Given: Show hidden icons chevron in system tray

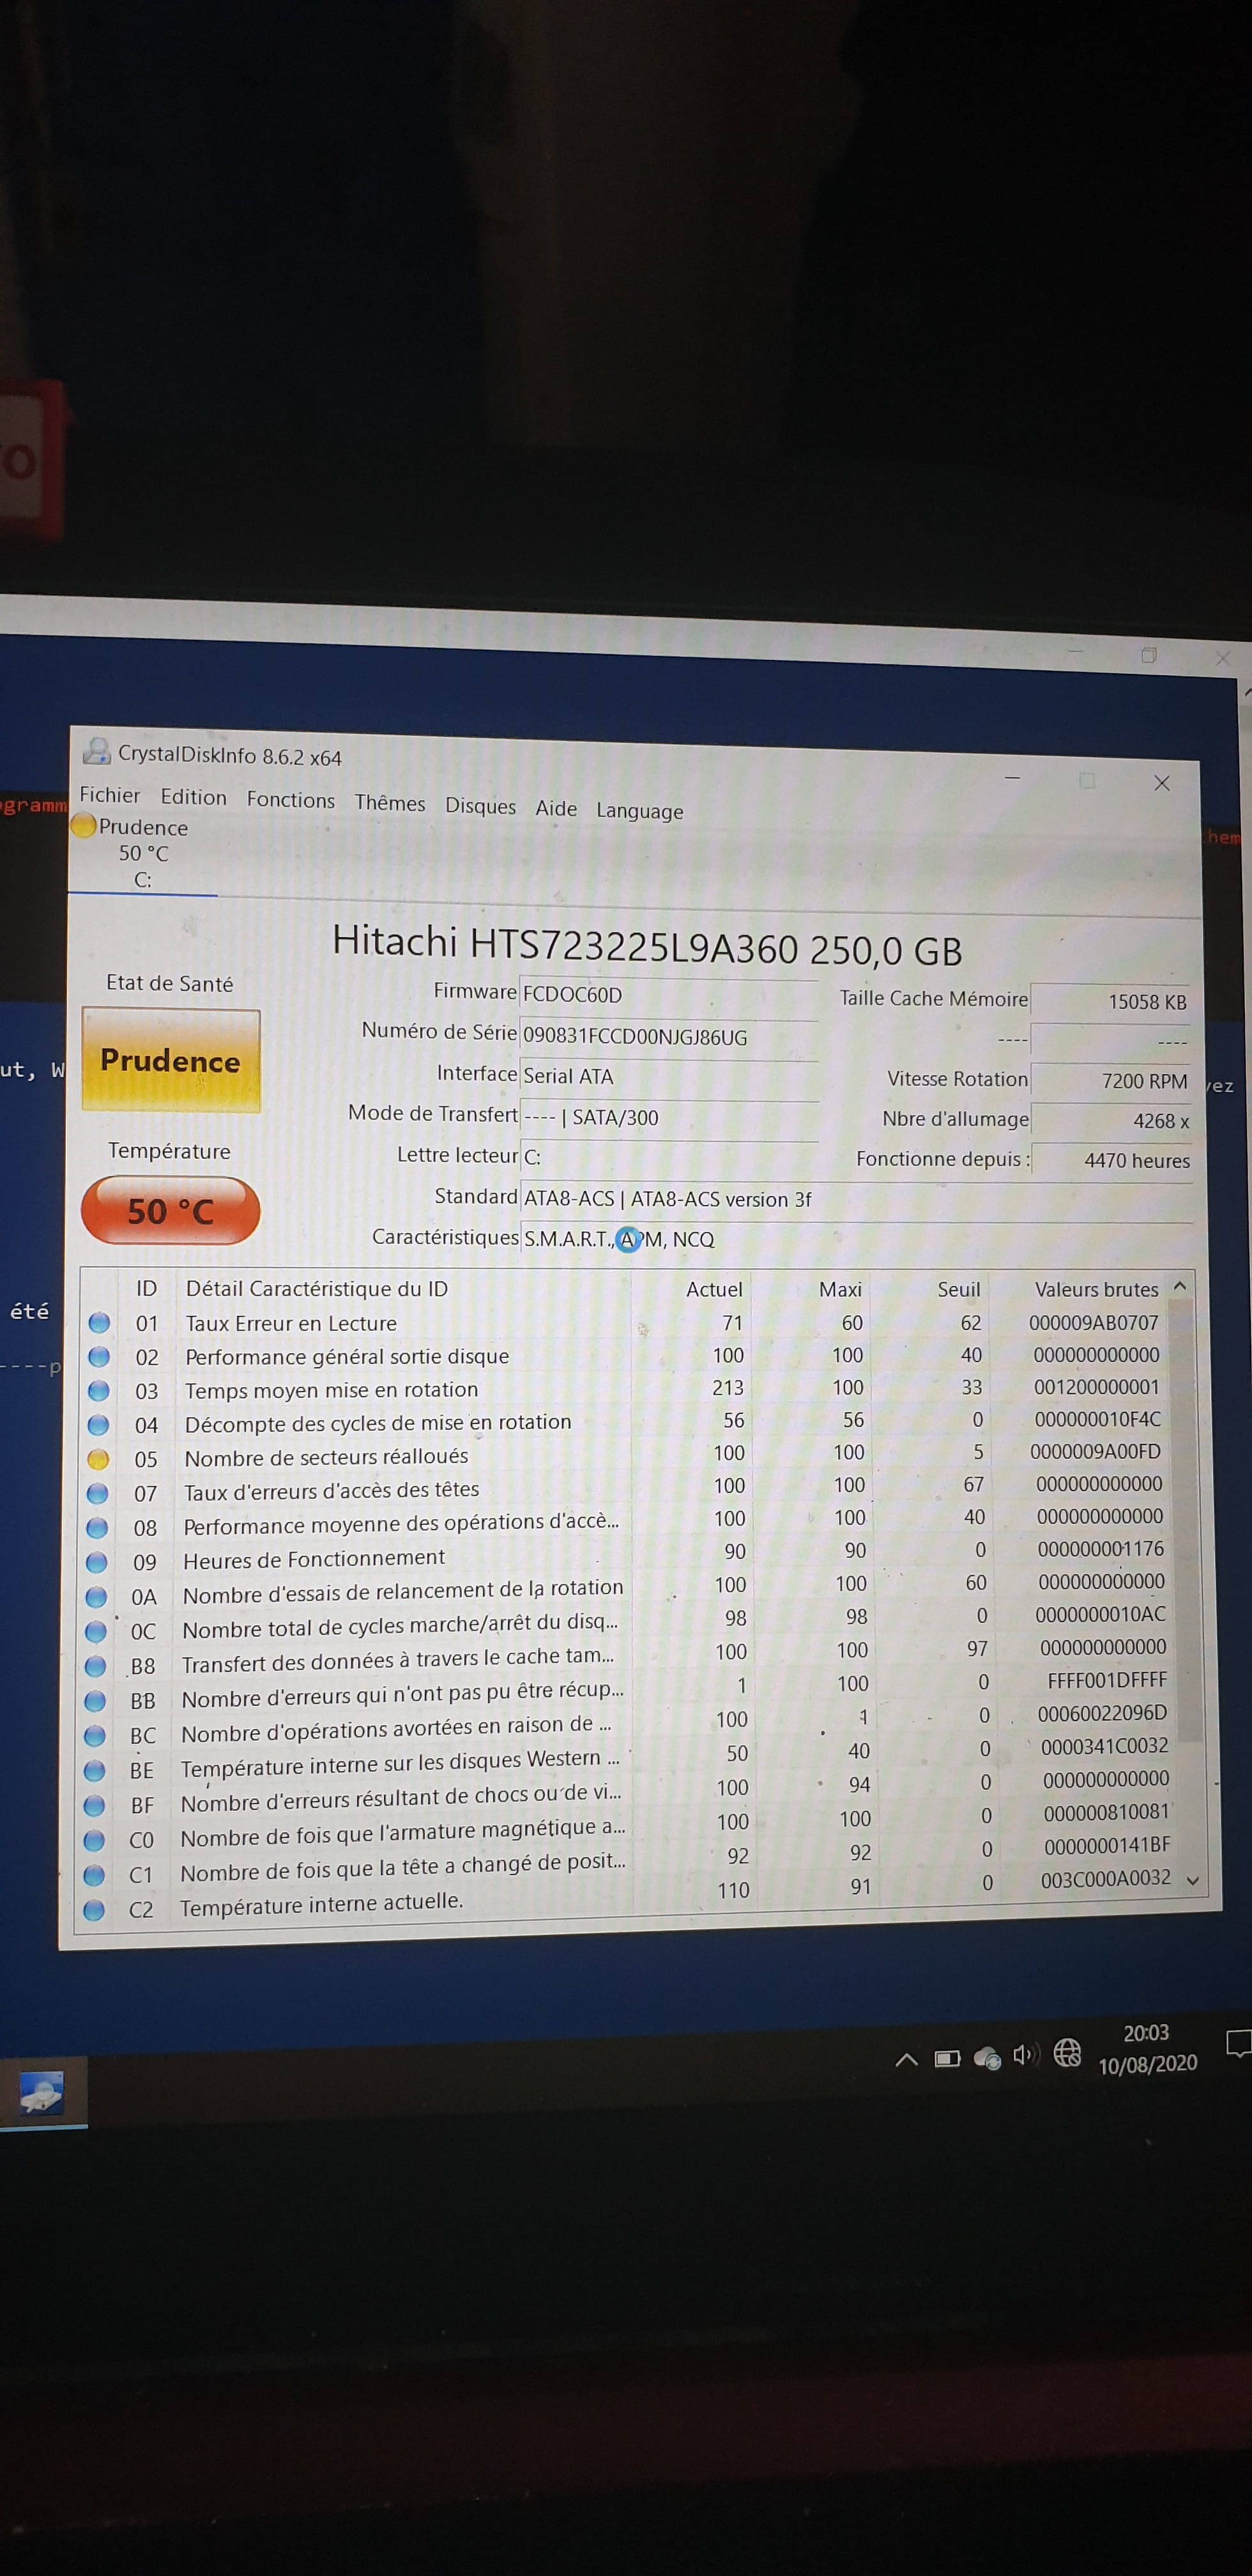Looking at the screenshot, I should [906, 2059].
